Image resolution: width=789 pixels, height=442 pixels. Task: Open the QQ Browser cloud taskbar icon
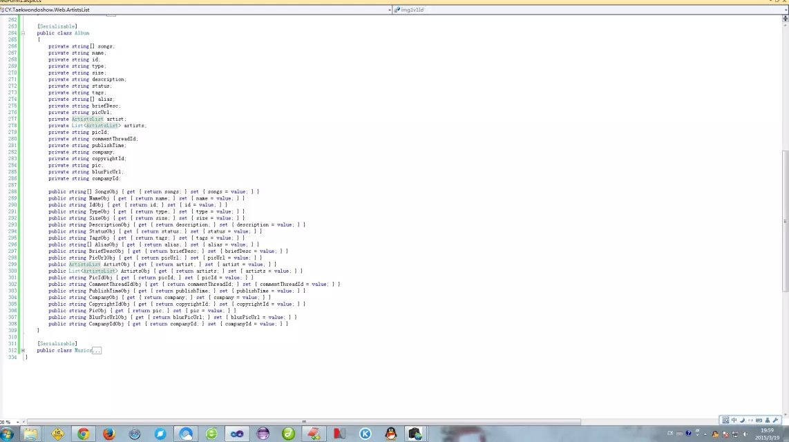pyautogui.click(x=186, y=434)
